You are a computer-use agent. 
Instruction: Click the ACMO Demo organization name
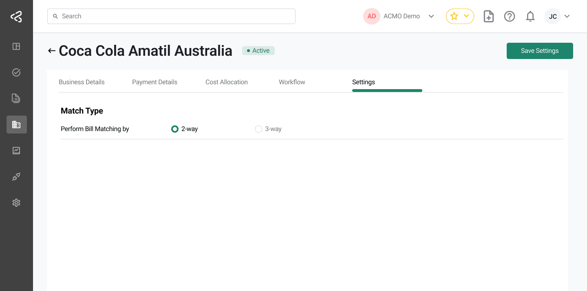pyautogui.click(x=402, y=16)
